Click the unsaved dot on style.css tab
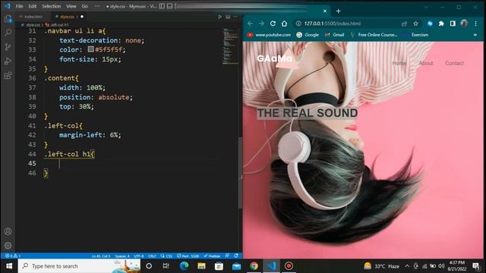Image resolution: width=486 pixels, height=273 pixels. click(82, 17)
